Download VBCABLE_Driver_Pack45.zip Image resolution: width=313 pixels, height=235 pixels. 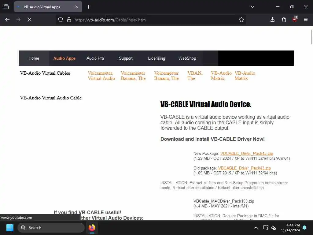(x=247, y=154)
